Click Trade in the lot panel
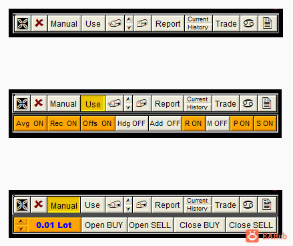The height and width of the screenshot is (246, 293). [x=226, y=205]
